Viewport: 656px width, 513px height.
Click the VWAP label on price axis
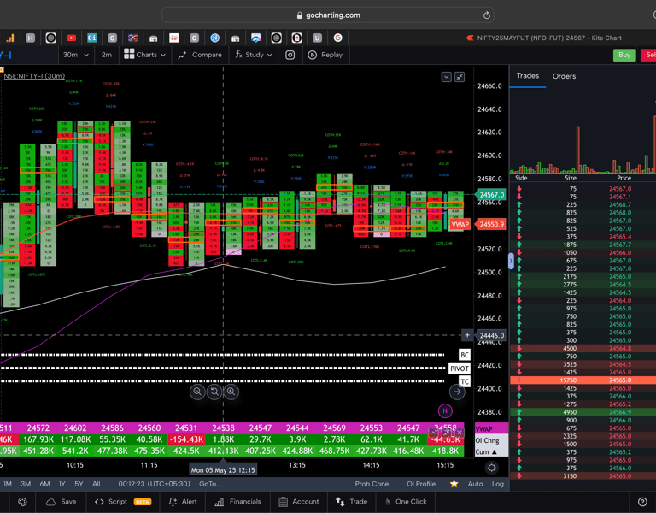click(x=460, y=225)
